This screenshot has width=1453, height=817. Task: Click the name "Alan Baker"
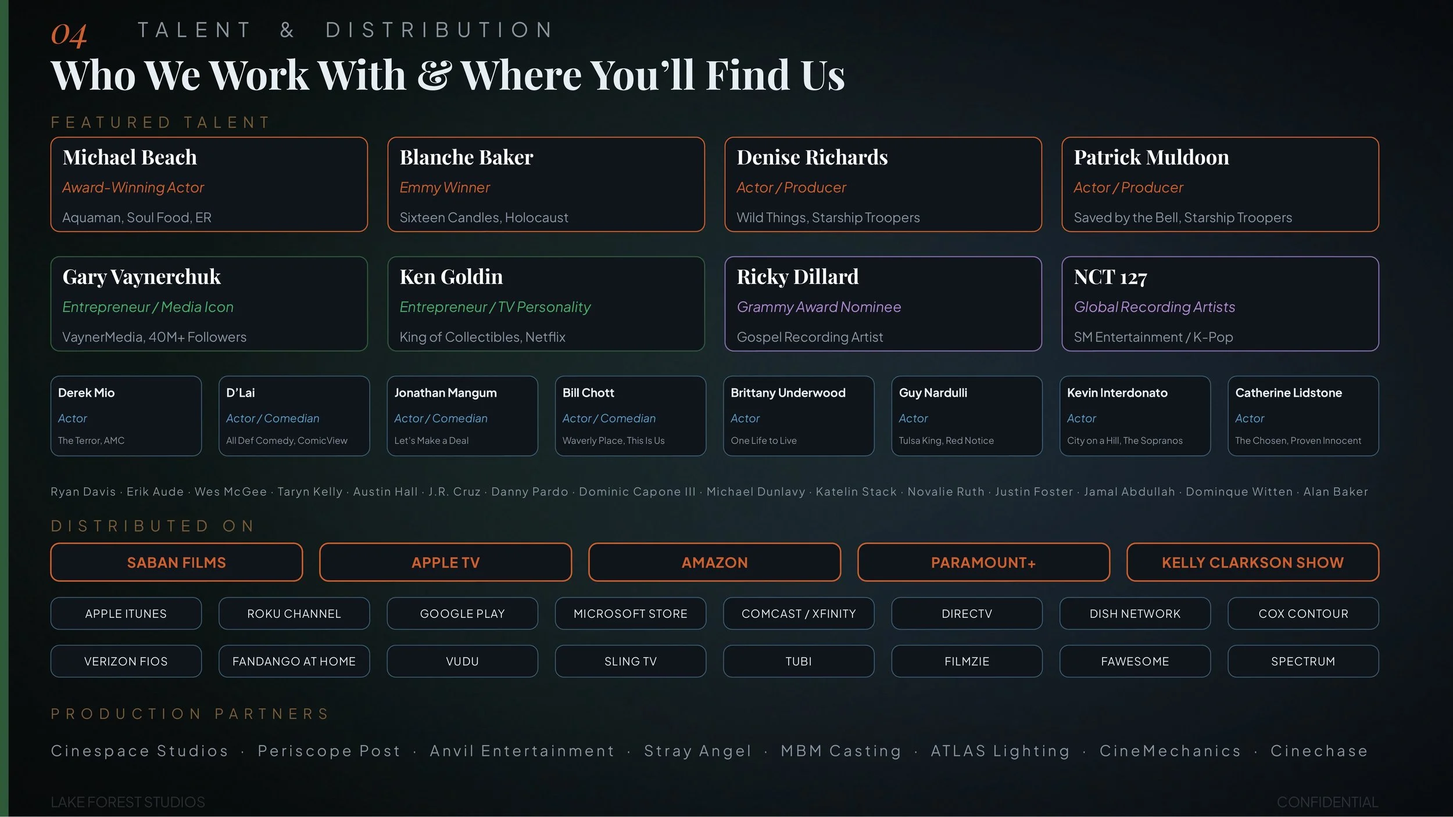pyautogui.click(x=1336, y=491)
